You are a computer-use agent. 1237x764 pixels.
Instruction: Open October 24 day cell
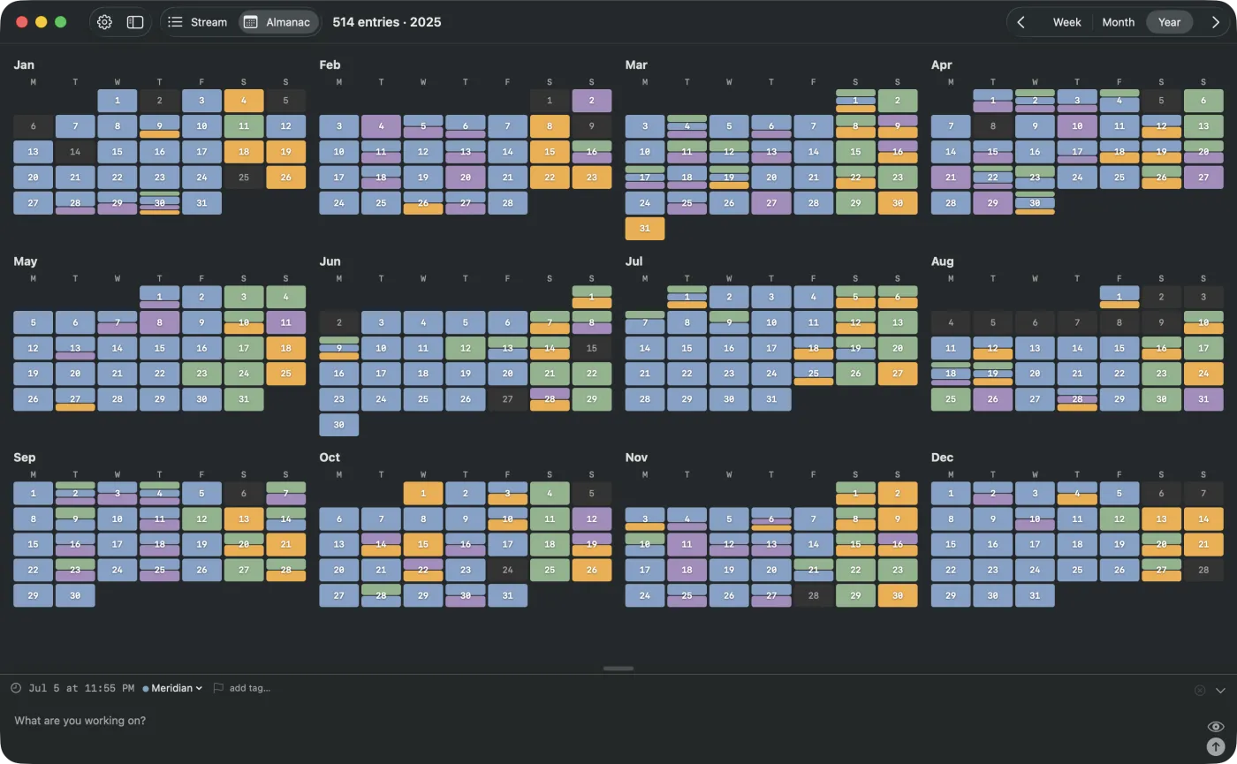click(507, 570)
